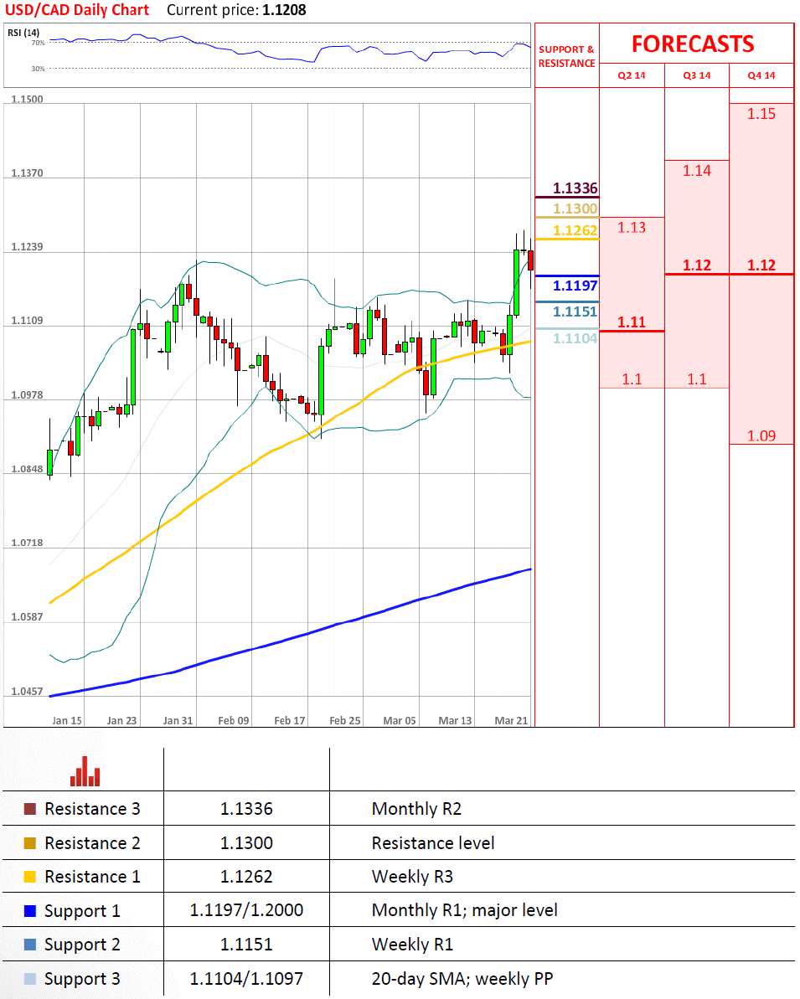This screenshot has height=999, width=800.
Task: Click the Q4 forecast low 1.09
Action: 761,435
